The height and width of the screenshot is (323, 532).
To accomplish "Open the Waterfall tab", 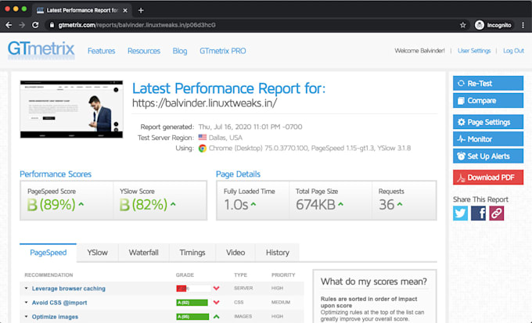I will [143, 253].
